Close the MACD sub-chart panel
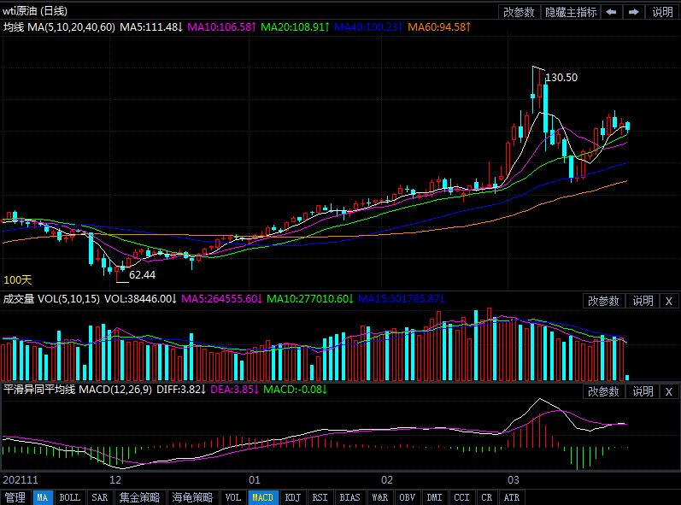 point(669,391)
